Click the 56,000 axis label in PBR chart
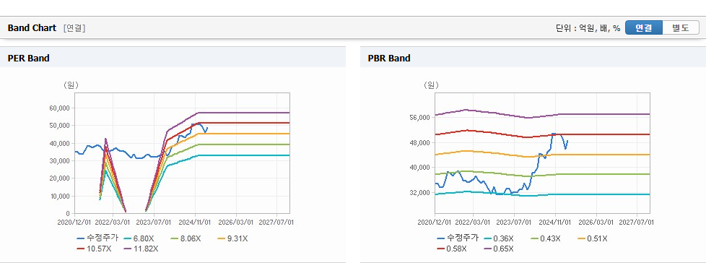The height and width of the screenshot is (263, 706). pos(419,118)
